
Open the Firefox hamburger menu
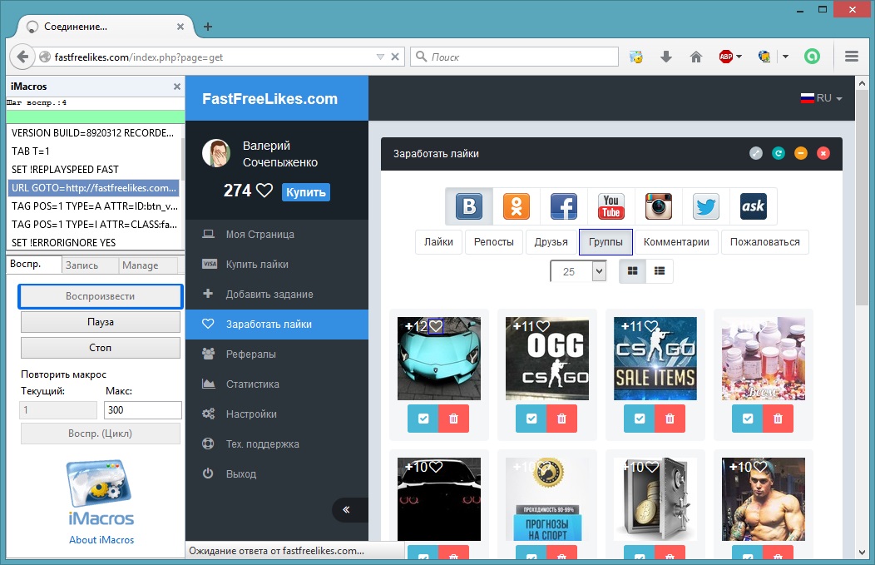coord(852,57)
